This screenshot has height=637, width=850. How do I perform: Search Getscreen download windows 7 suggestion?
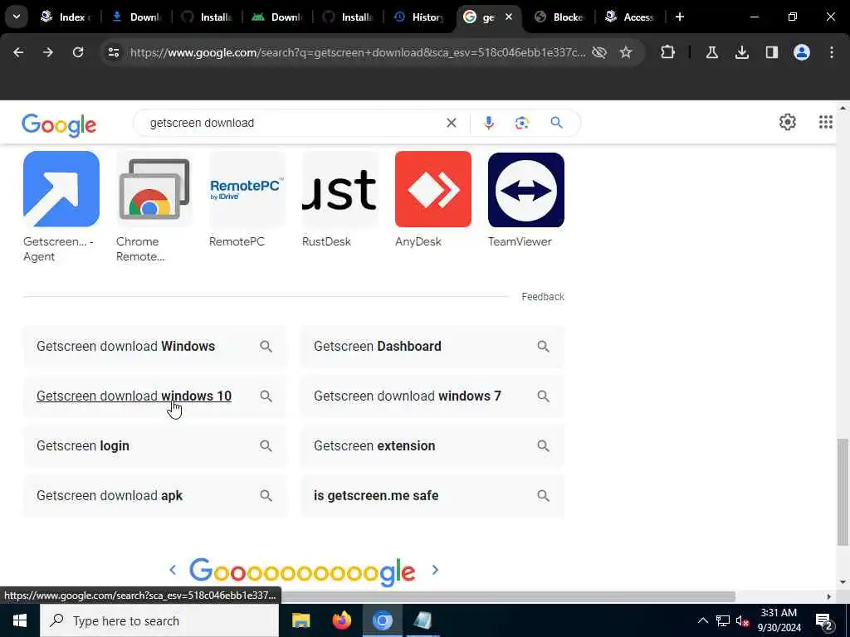[432, 396]
